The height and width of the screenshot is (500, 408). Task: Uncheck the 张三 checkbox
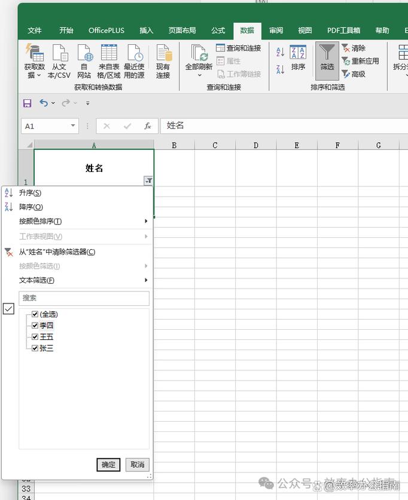[x=35, y=348]
